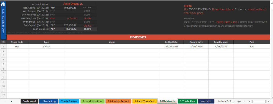Click the cash balance percentage 23.33%
This screenshot has width=273, height=104.
coord(87,29)
